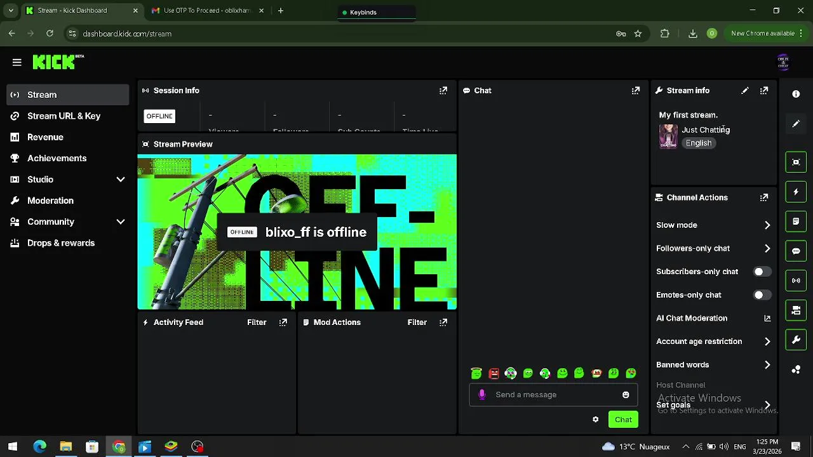
Task: Open Banned words options arrow
Action: point(767,365)
